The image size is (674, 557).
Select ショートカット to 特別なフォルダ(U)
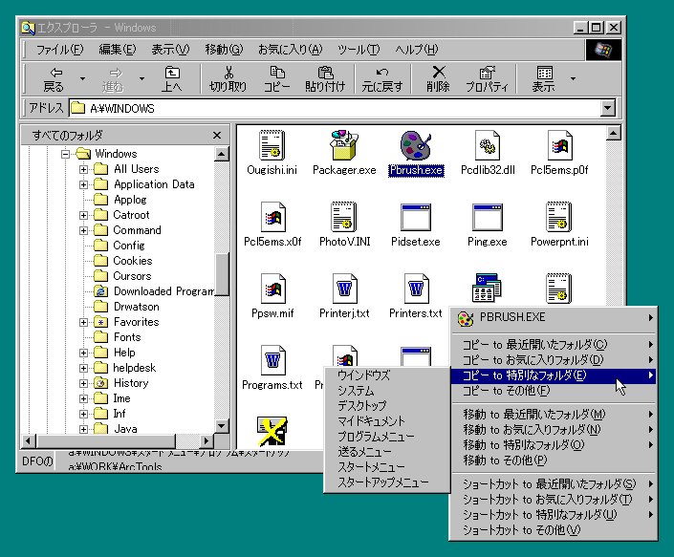point(554,514)
